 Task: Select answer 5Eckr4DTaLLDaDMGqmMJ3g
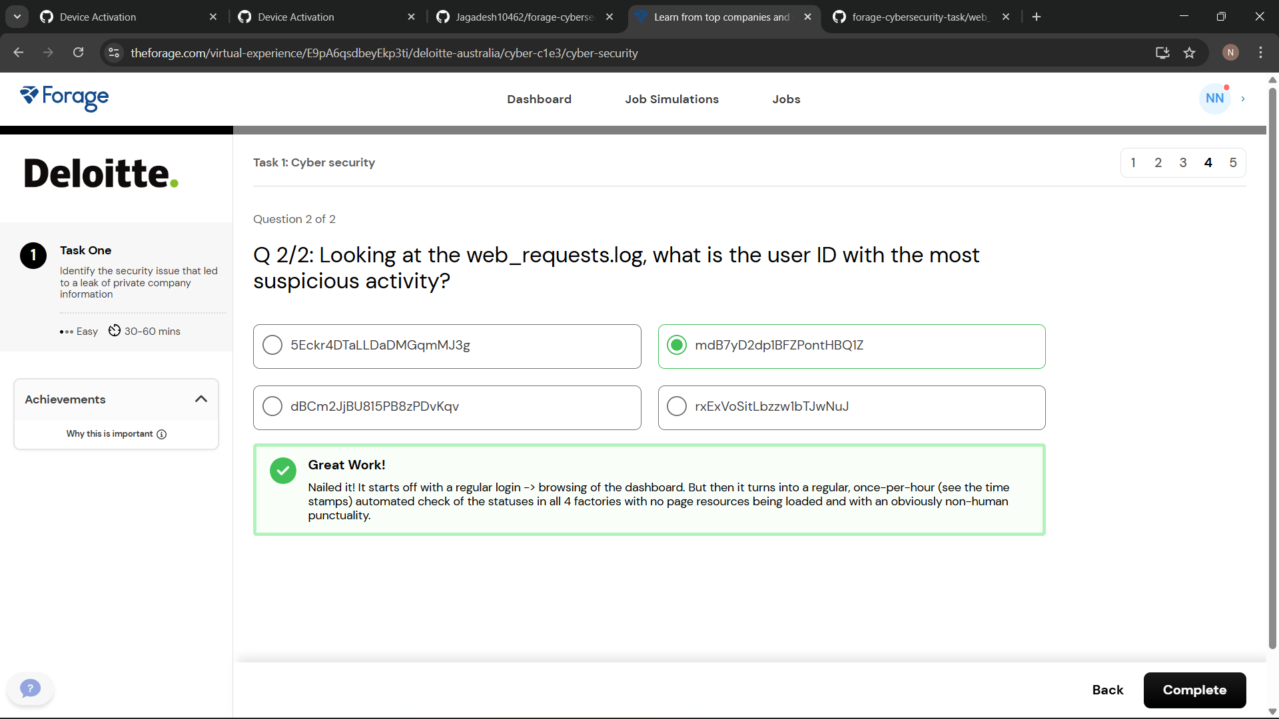272,346
